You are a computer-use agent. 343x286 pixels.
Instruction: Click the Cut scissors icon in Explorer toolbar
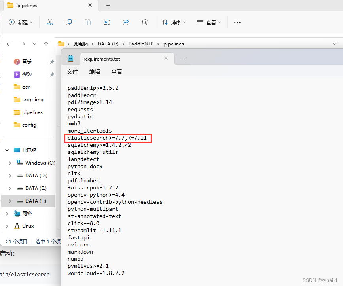tap(50, 22)
